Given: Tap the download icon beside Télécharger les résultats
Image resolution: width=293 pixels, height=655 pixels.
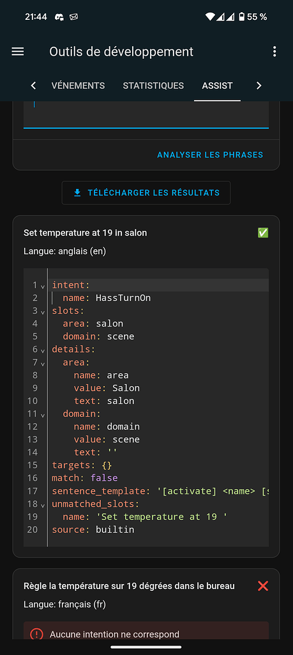Looking at the screenshot, I should 77,193.
